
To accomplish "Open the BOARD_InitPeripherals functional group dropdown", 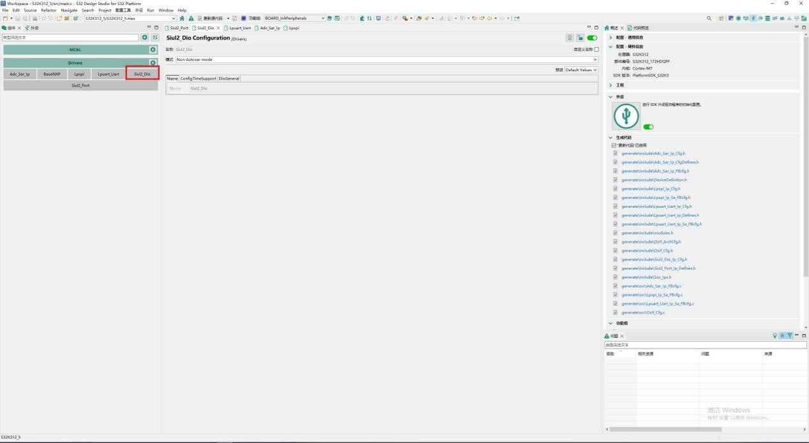I will click(x=295, y=18).
